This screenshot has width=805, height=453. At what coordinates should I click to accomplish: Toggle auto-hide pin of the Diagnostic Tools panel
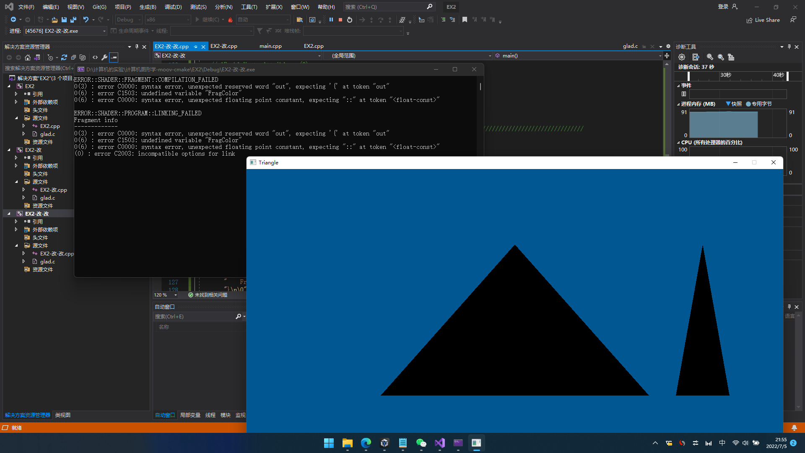point(789,47)
